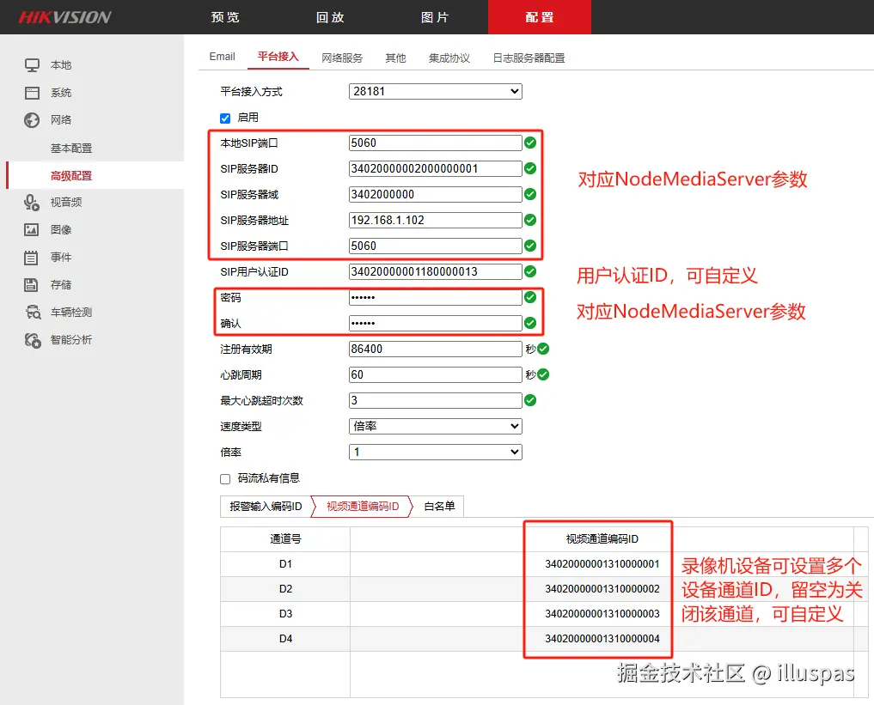The image size is (874, 705).
Task: Select the 视频通道编码ID tab
Action: [x=363, y=506]
